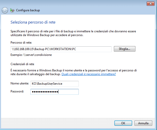The height and width of the screenshot is (130, 157).
Task: Click the empty title bar area
Action: pyautogui.click(x=75, y=4)
